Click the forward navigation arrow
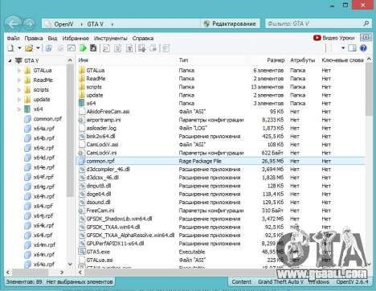This screenshot has width=376, height=291. pos(29,24)
